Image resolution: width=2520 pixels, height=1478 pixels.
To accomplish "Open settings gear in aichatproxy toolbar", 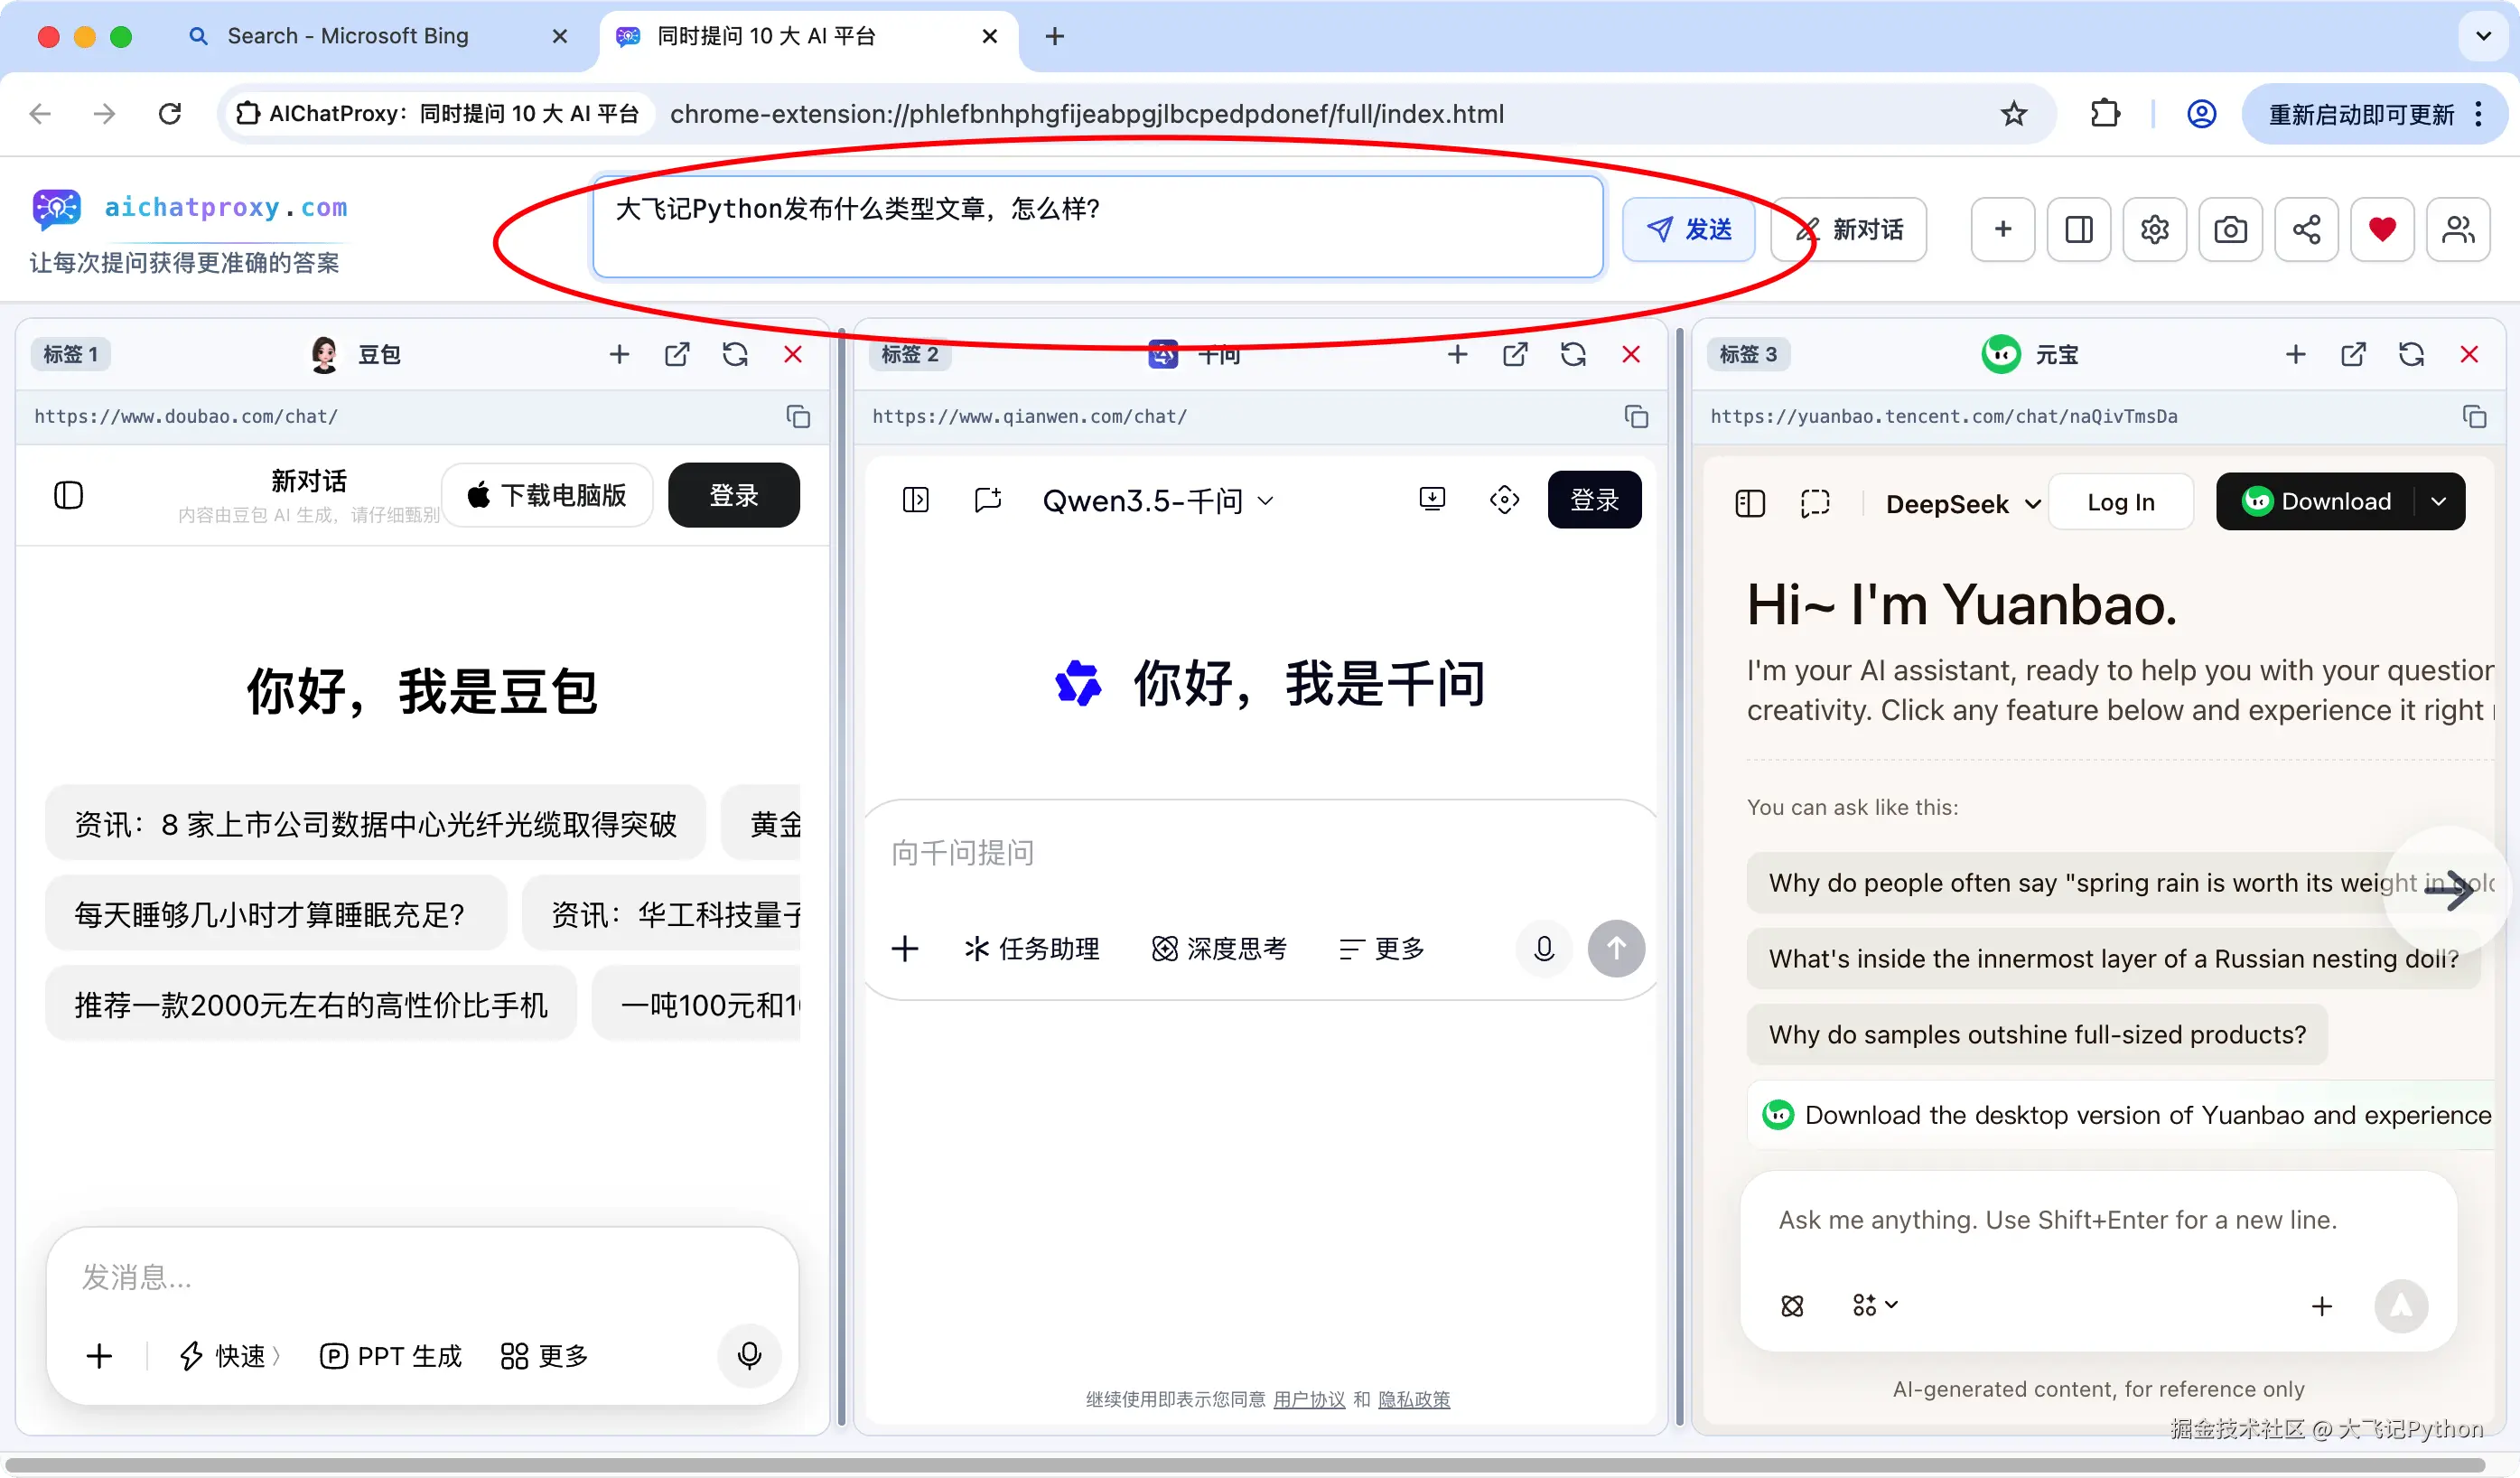I will click(x=2154, y=230).
